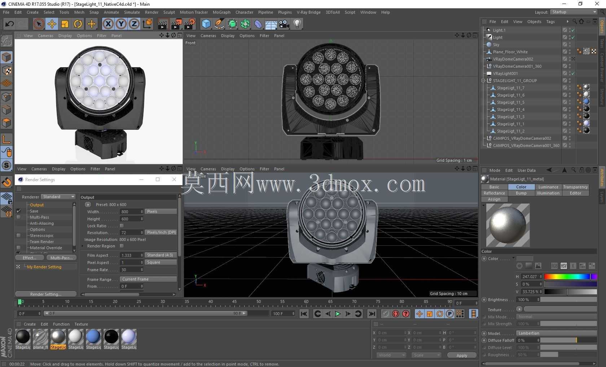
Task: Enable Material Override checkbox
Action: (18, 248)
